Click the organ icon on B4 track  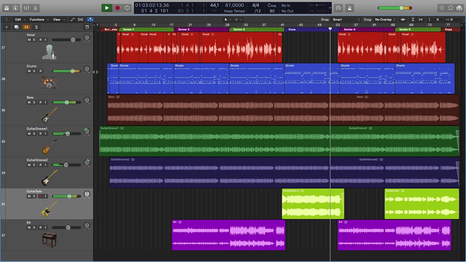[x=49, y=240]
